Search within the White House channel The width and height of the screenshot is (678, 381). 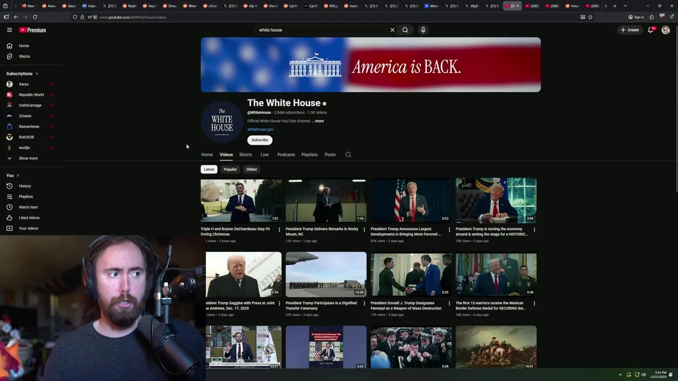[348, 155]
